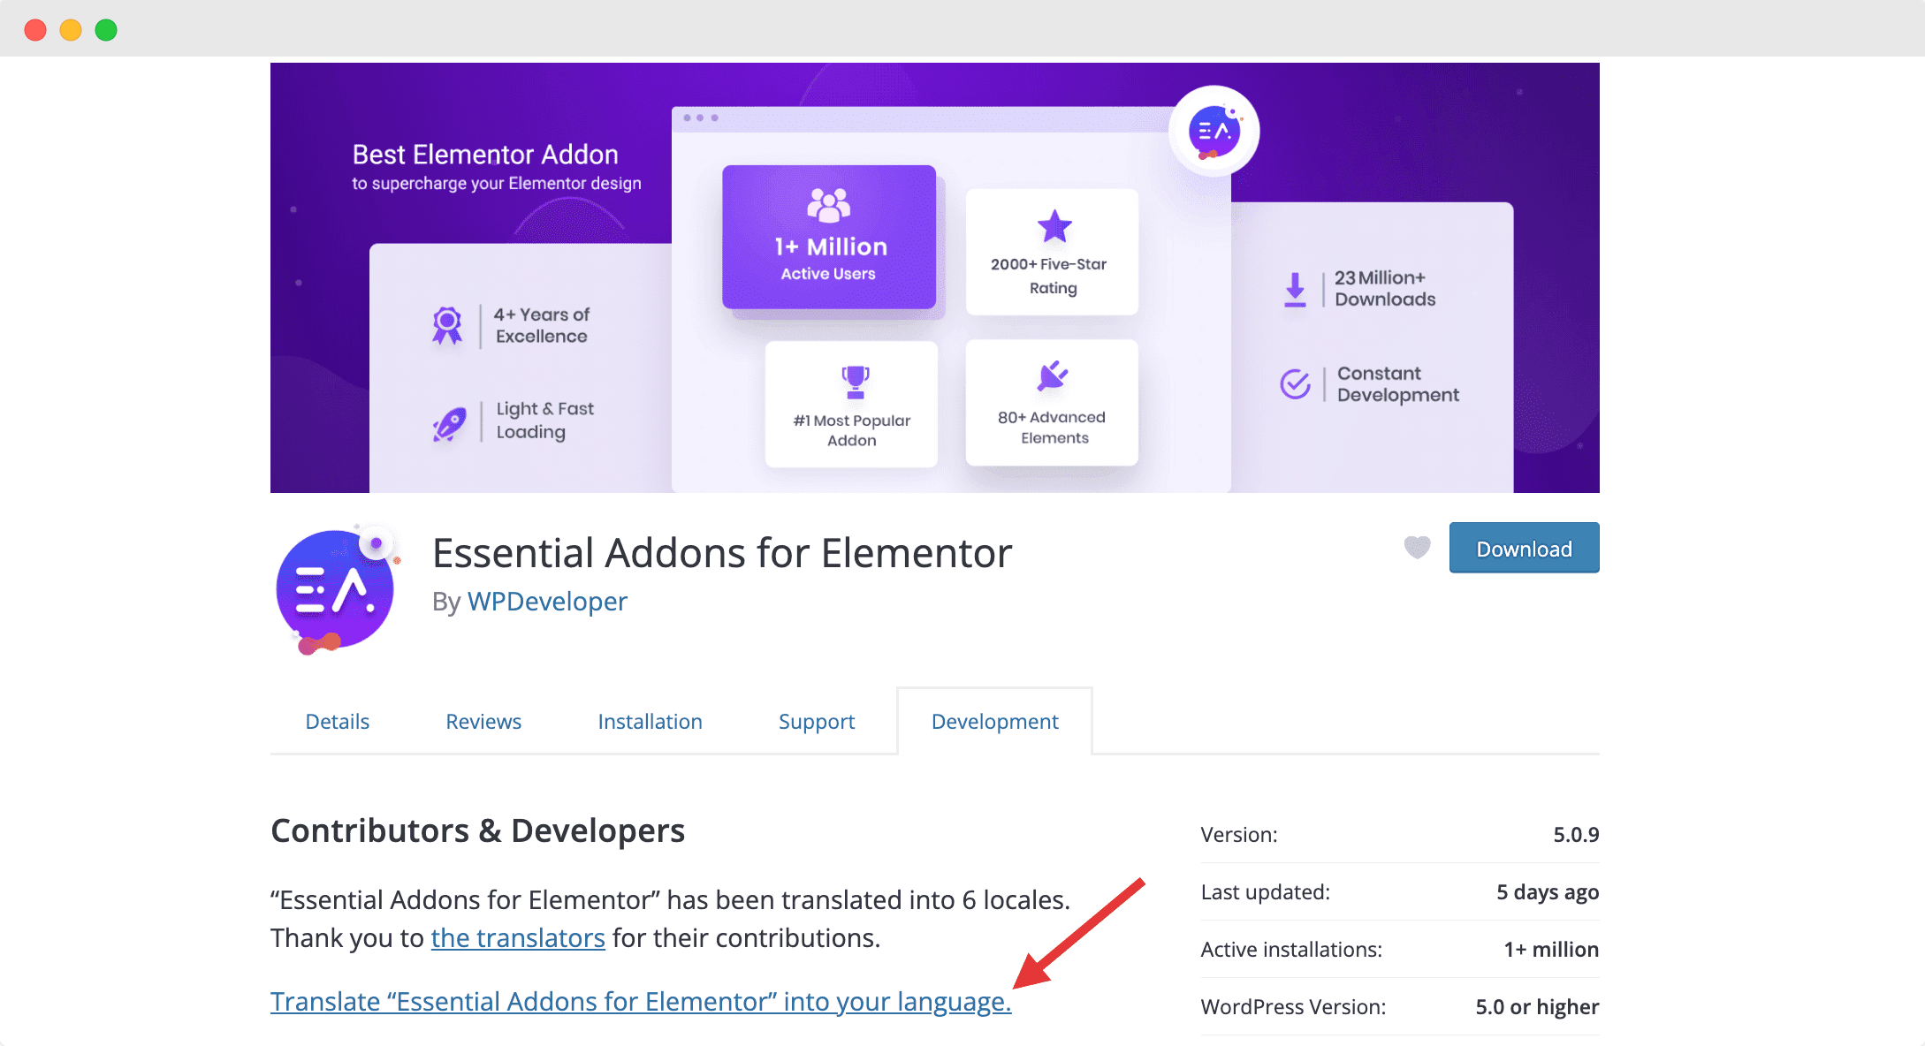Click the Best Elementor Addon banner headline
Viewport: 1925px width, 1046px height.
click(x=485, y=155)
